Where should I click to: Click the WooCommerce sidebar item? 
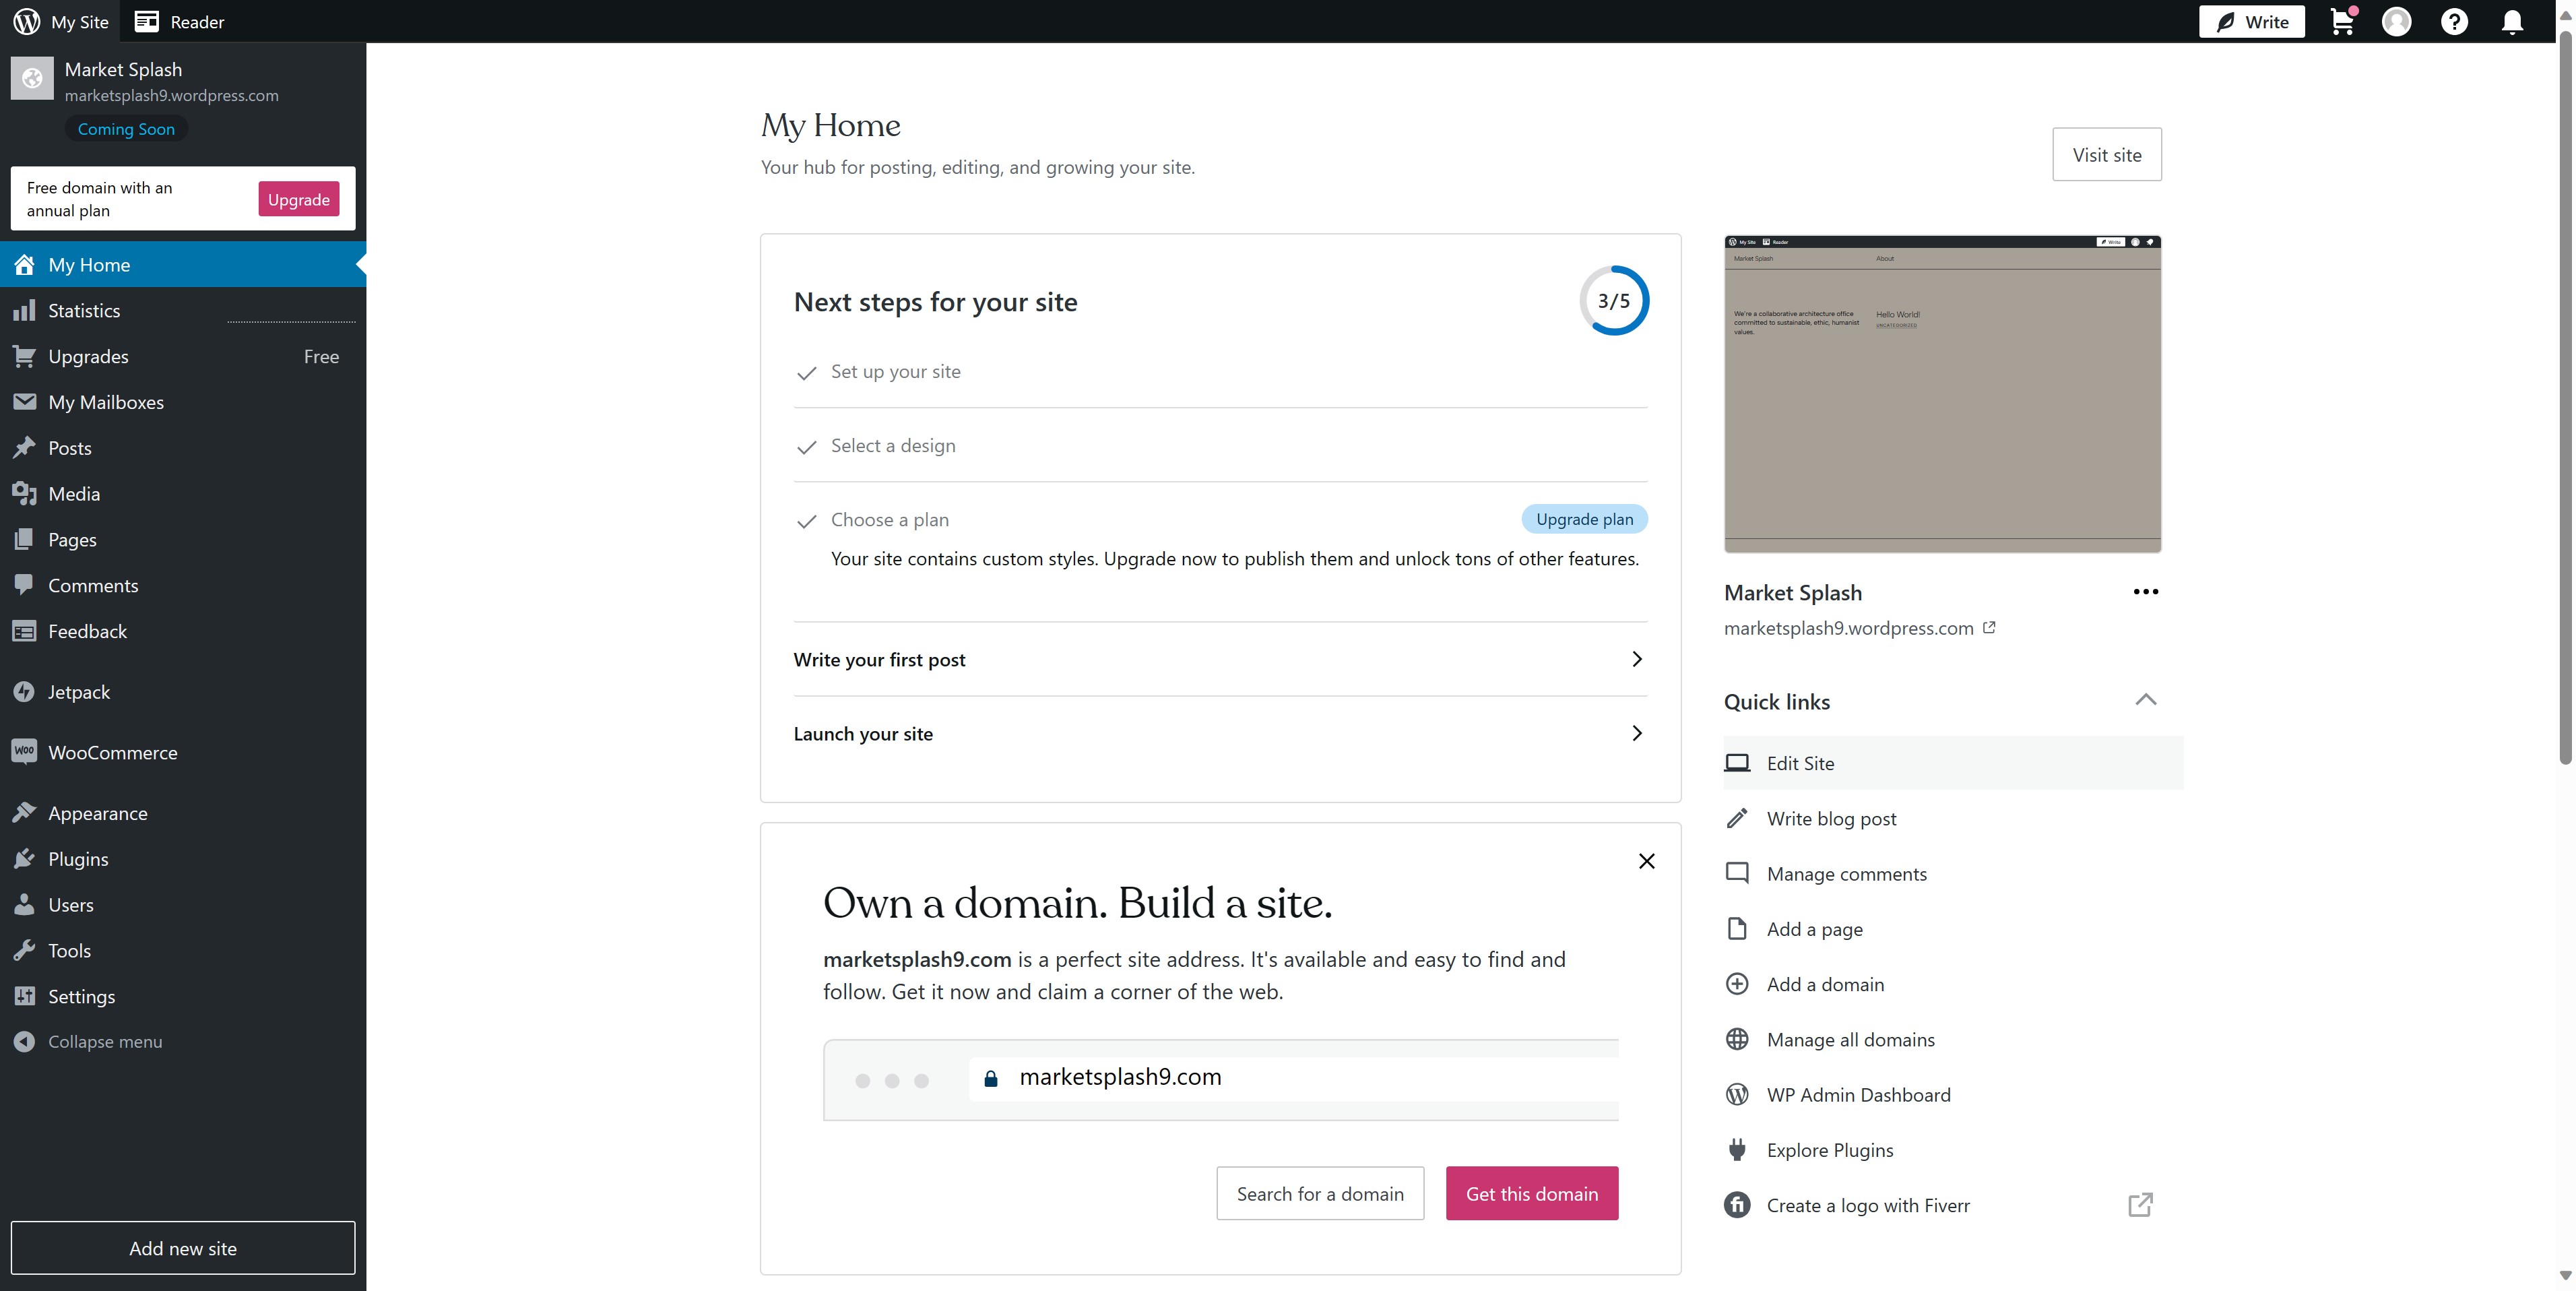click(112, 753)
